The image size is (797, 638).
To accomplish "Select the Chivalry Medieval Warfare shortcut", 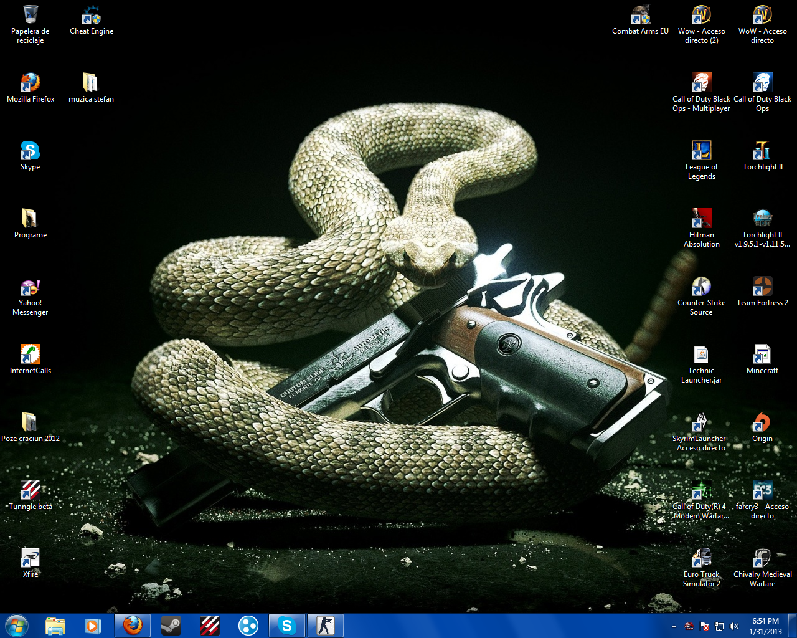I will (x=762, y=568).
